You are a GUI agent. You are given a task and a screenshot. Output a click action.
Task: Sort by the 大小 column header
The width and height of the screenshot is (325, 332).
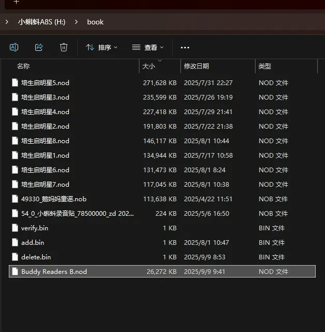coord(149,66)
